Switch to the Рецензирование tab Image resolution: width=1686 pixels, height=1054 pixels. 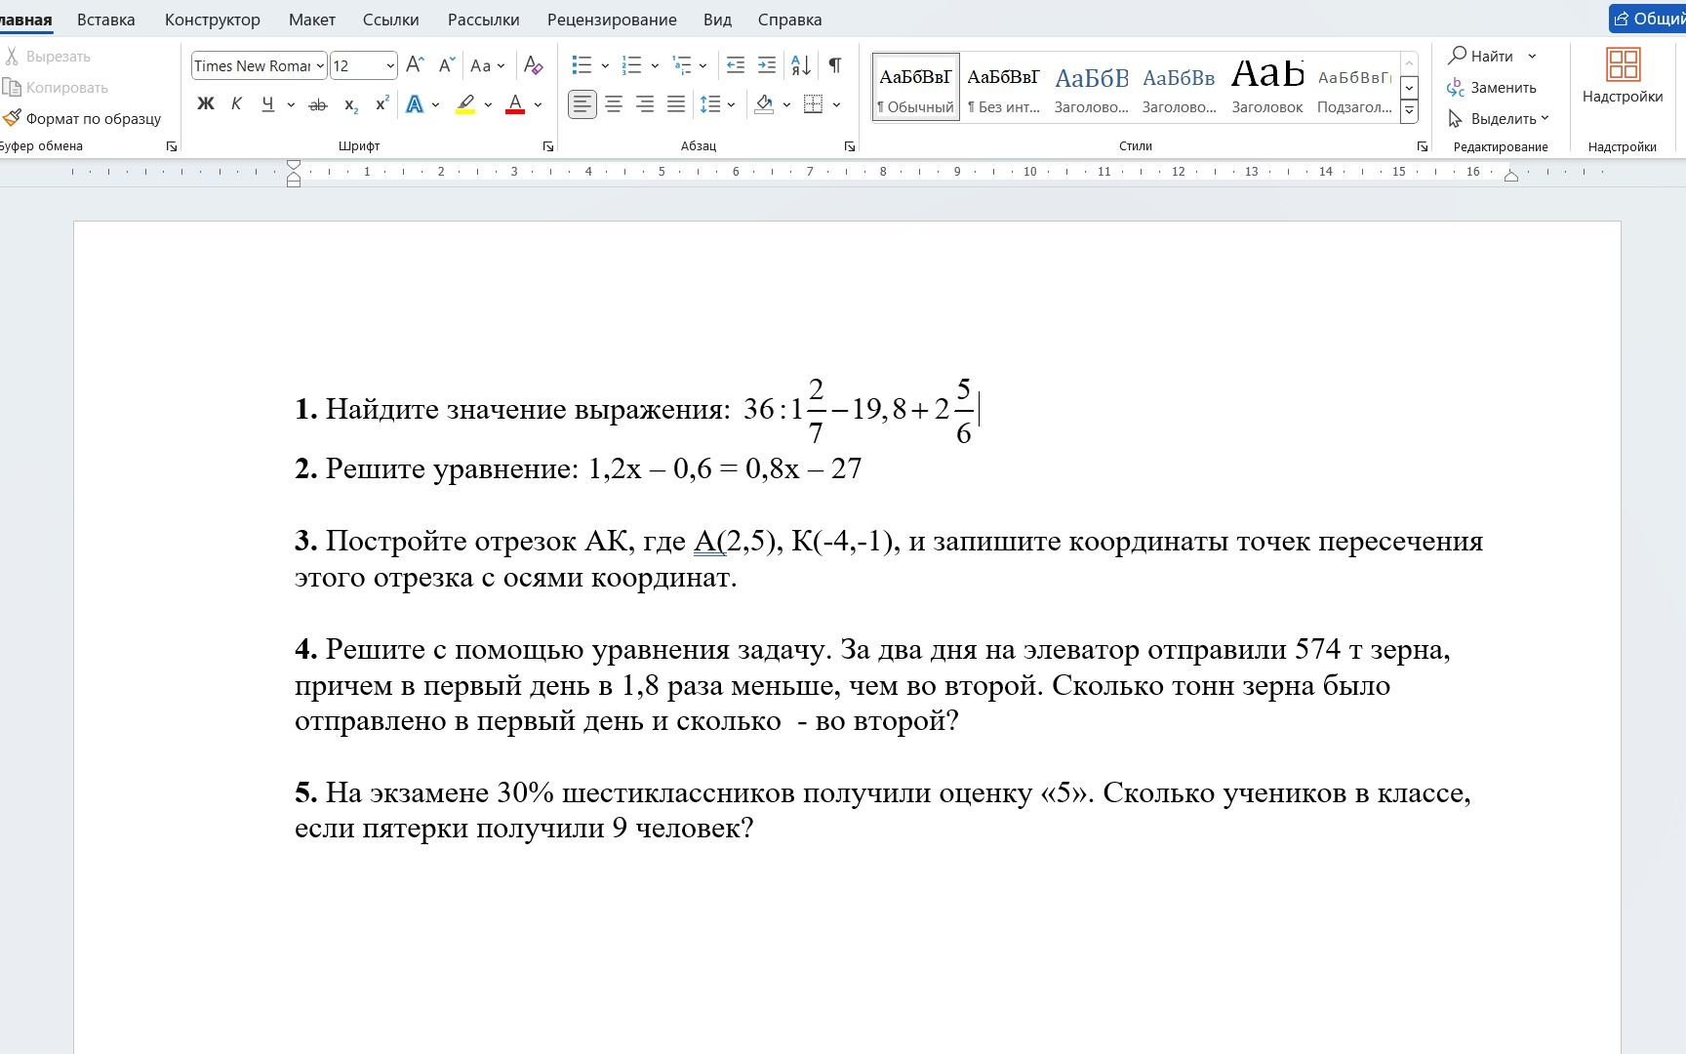(x=612, y=20)
